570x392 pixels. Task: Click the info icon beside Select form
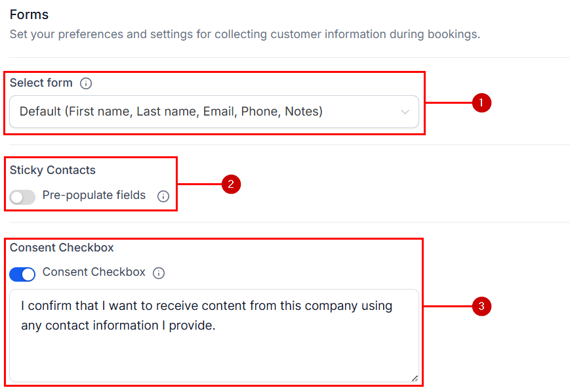[x=86, y=83]
